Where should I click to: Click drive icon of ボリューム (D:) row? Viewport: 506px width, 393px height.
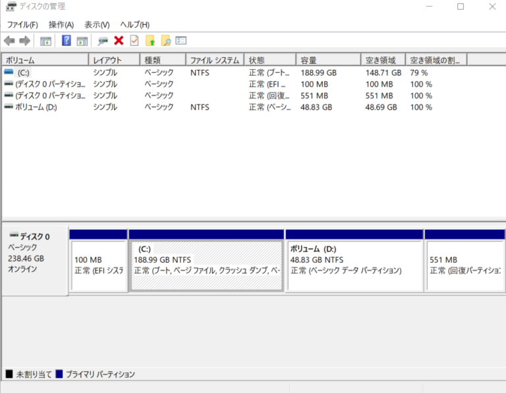pos(9,107)
